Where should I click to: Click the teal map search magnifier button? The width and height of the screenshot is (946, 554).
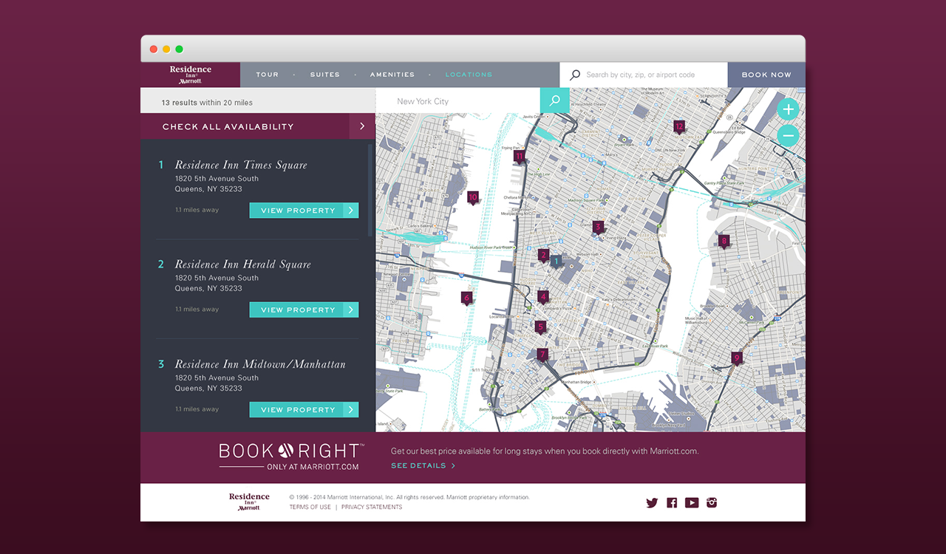555,100
